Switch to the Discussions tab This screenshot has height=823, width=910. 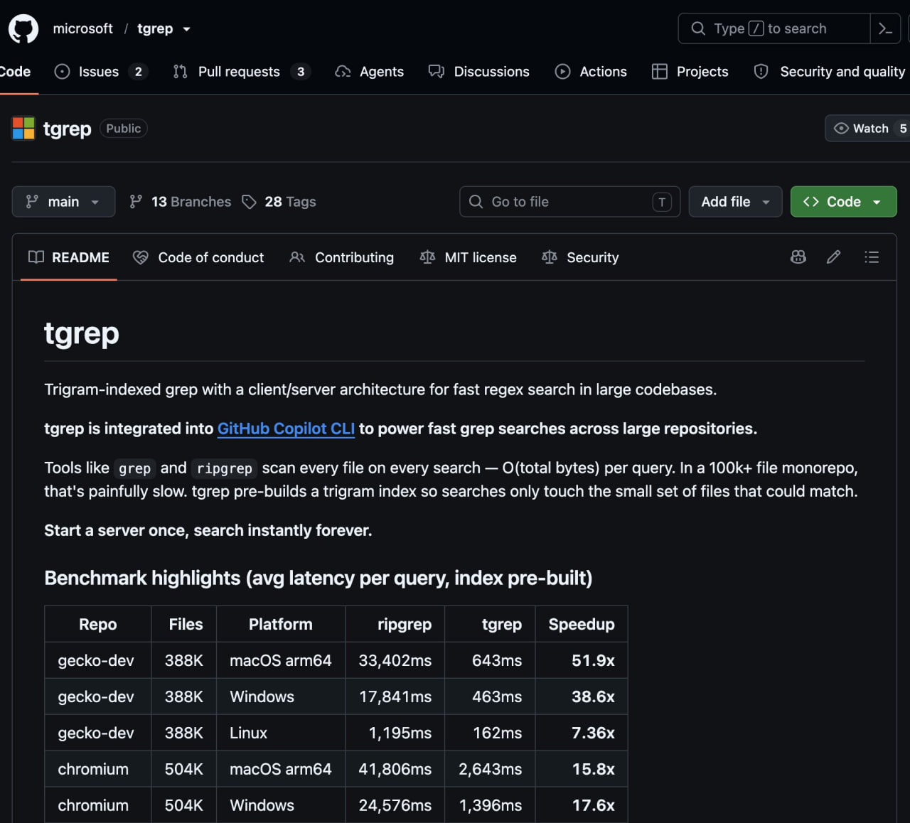(479, 72)
